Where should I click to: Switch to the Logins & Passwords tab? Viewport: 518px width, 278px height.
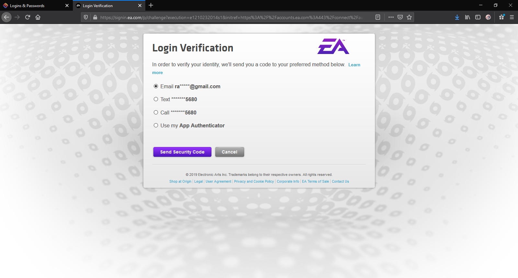tap(36, 5)
